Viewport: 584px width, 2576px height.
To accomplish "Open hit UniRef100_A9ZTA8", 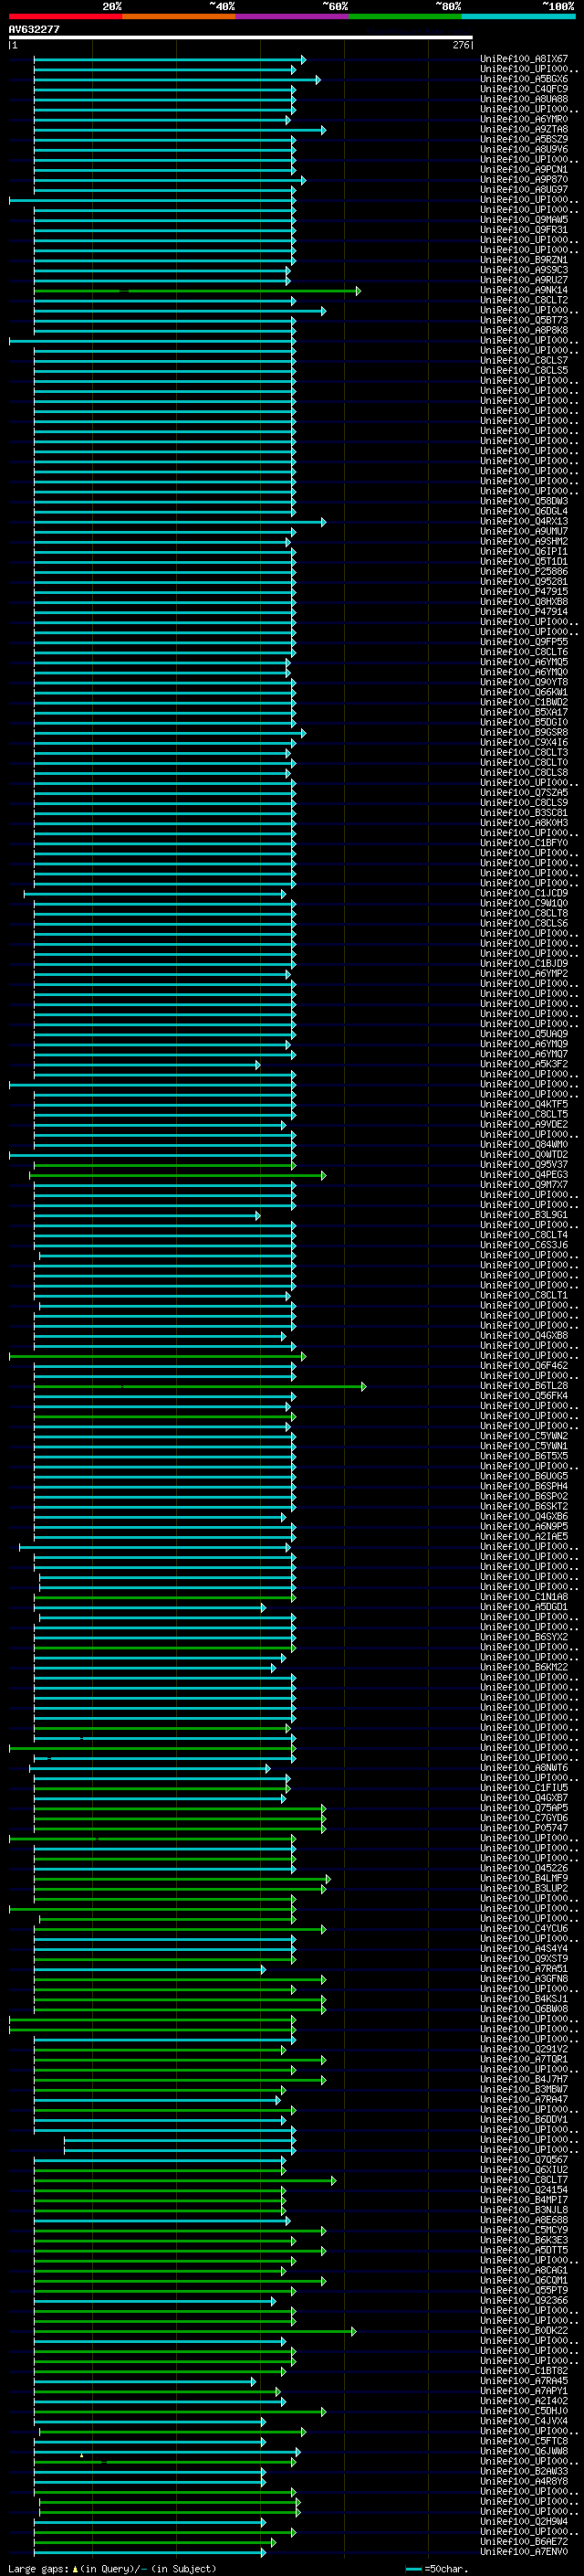I will coord(524,129).
